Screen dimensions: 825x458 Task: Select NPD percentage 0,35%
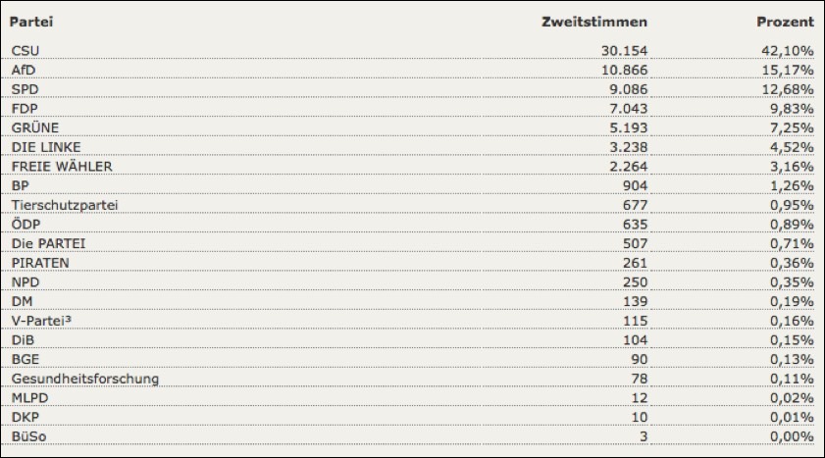(x=789, y=281)
